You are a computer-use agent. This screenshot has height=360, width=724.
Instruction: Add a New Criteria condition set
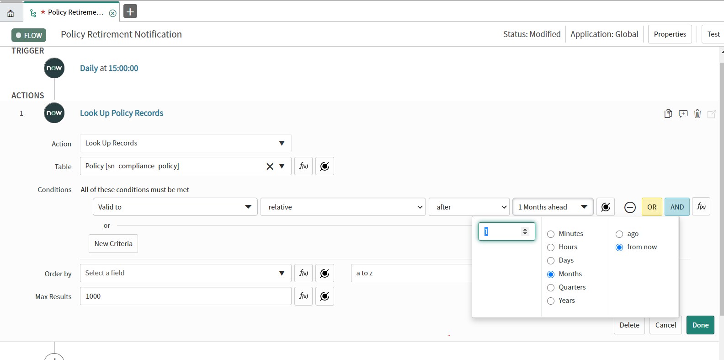tap(113, 244)
